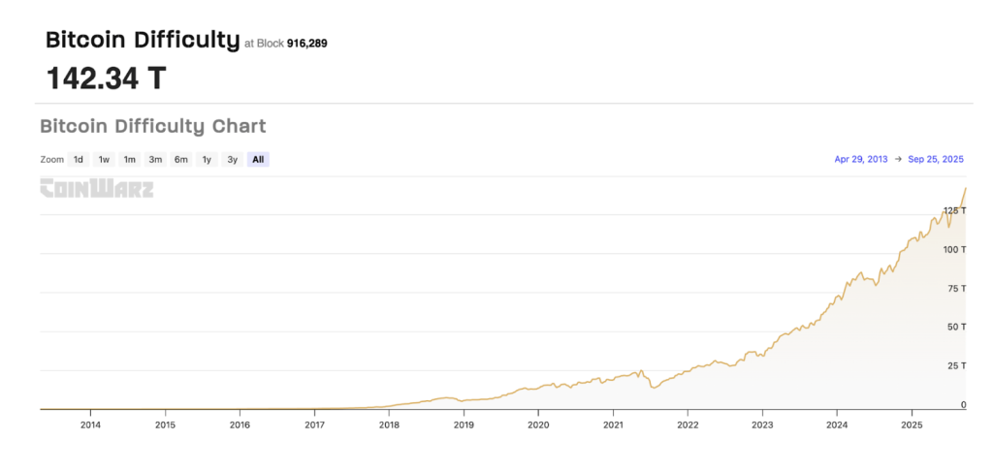Select the All zoom range
The image size is (993, 471).
pyautogui.click(x=258, y=159)
